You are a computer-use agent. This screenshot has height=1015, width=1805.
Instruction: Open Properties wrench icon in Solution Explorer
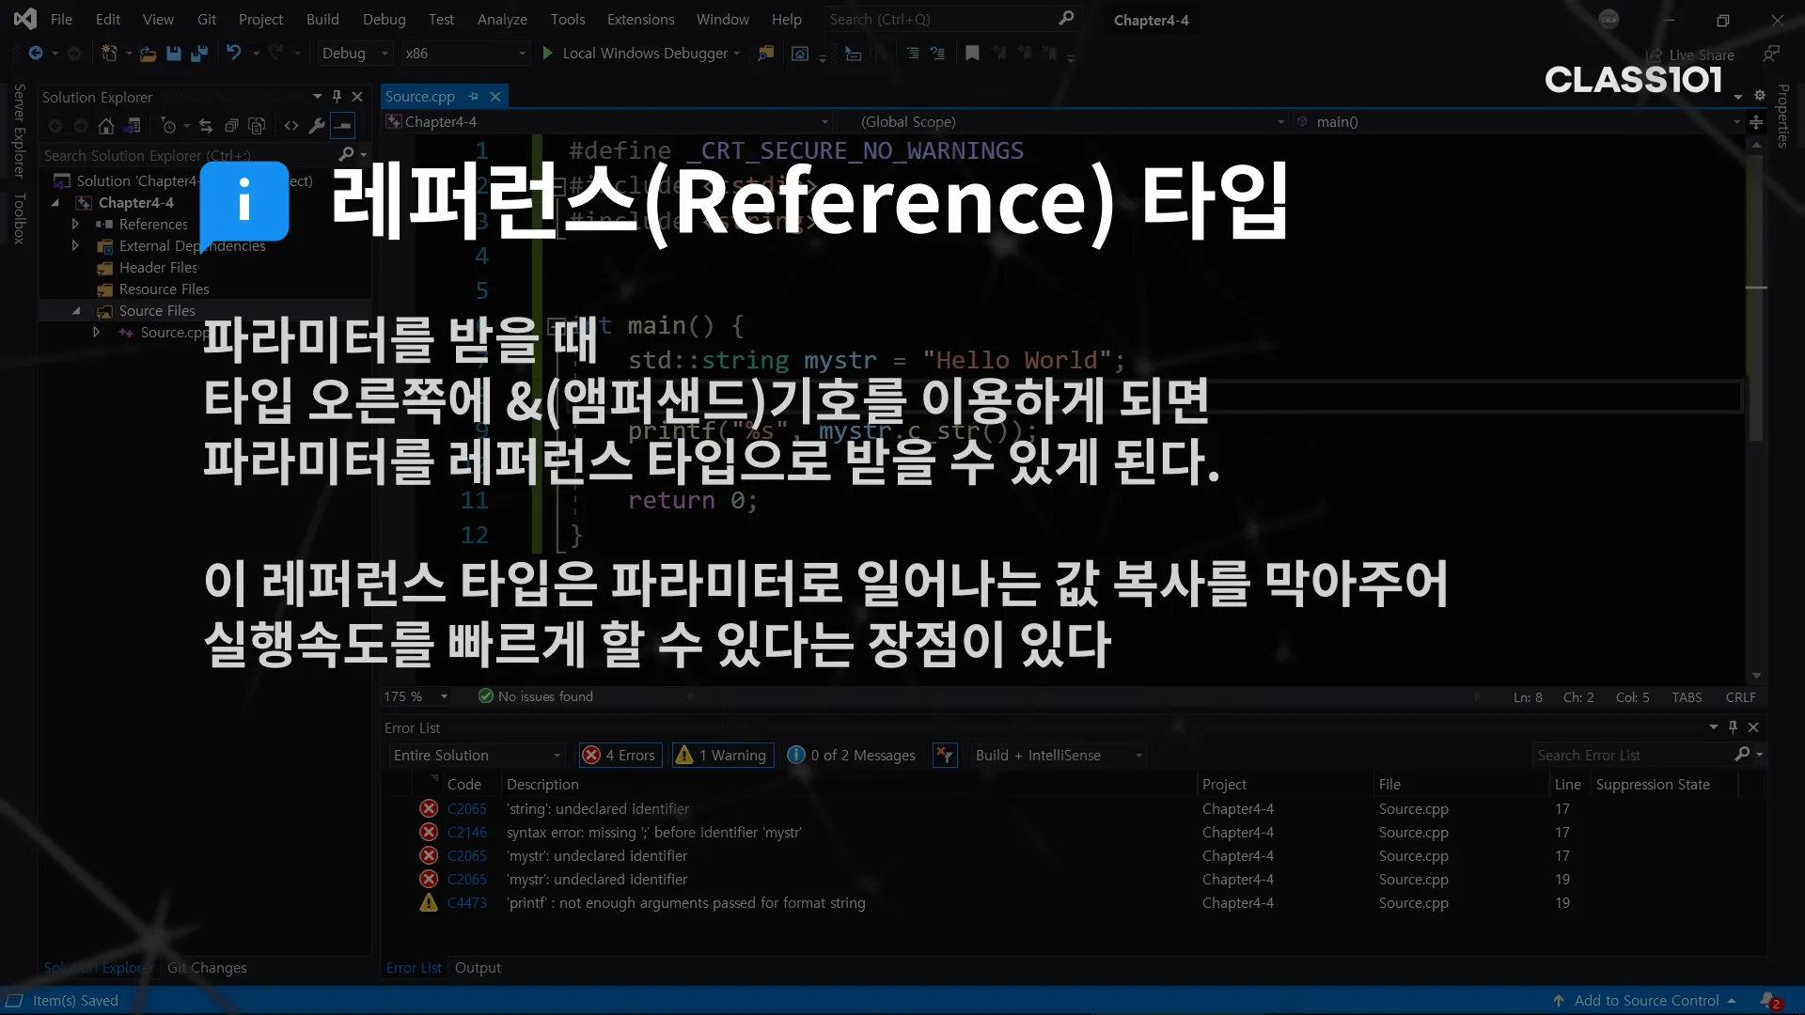pyautogui.click(x=317, y=126)
